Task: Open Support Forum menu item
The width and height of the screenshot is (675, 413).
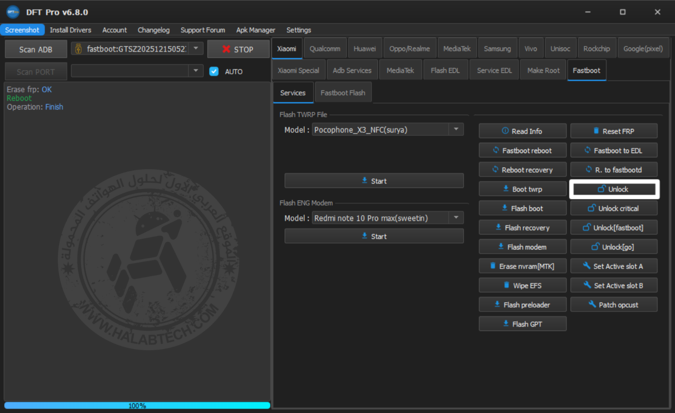Action: pos(203,30)
